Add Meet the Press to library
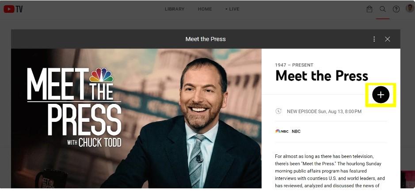This screenshot has height=191, width=415. pos(381,95)
